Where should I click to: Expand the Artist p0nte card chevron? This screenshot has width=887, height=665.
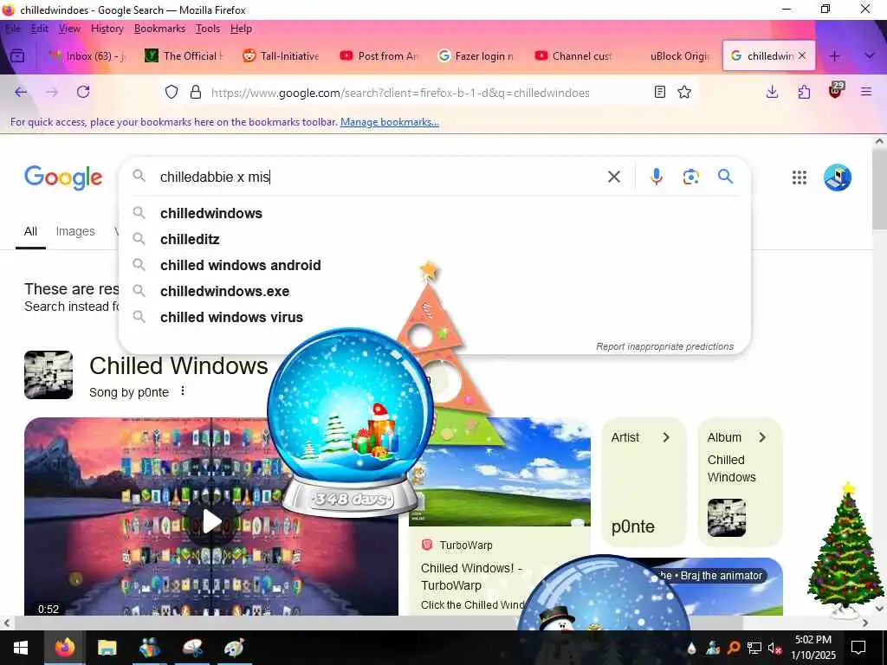click(x=666, y=437)
